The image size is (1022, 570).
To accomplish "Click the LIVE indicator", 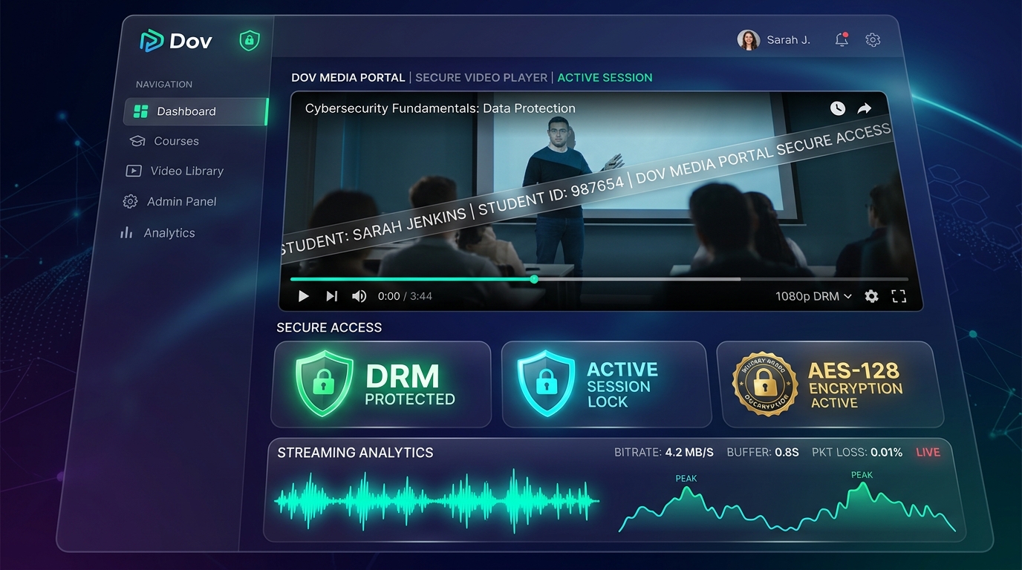I will pyautogui.click(x=928, y=452).
